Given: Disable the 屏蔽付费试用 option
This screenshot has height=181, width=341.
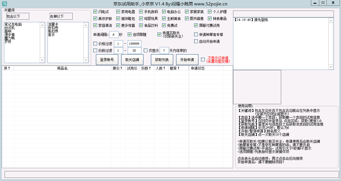Looking at the screenshot, I should [196, 25].
